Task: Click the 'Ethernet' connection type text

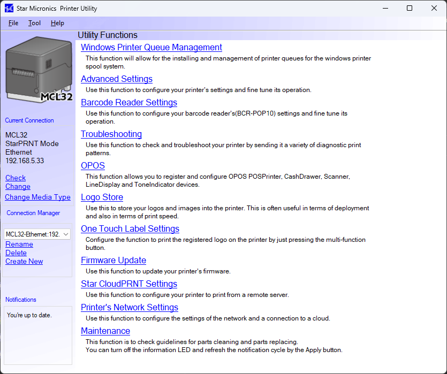Action: 19,152
